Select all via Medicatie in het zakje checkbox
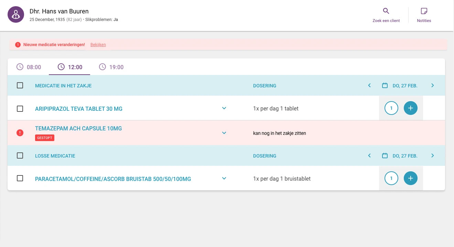 click(x=20, y=86)
